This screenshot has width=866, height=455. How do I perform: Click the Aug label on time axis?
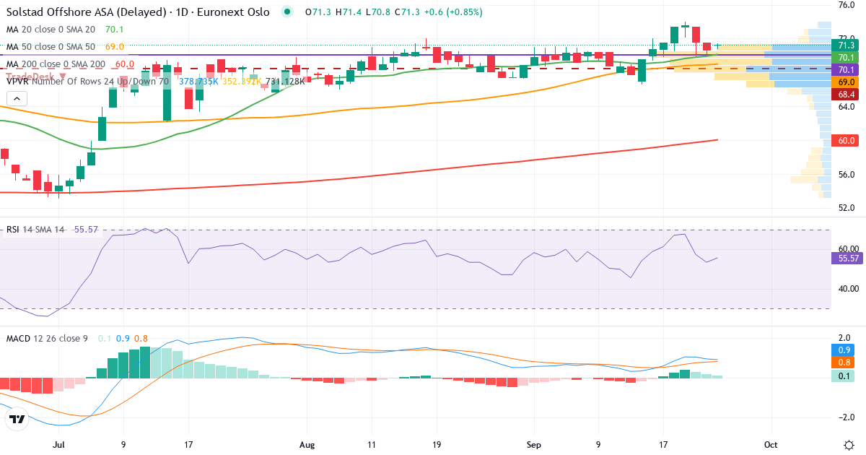[x=307, y=444]
